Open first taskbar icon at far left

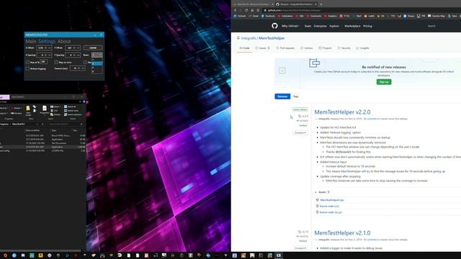5,255
